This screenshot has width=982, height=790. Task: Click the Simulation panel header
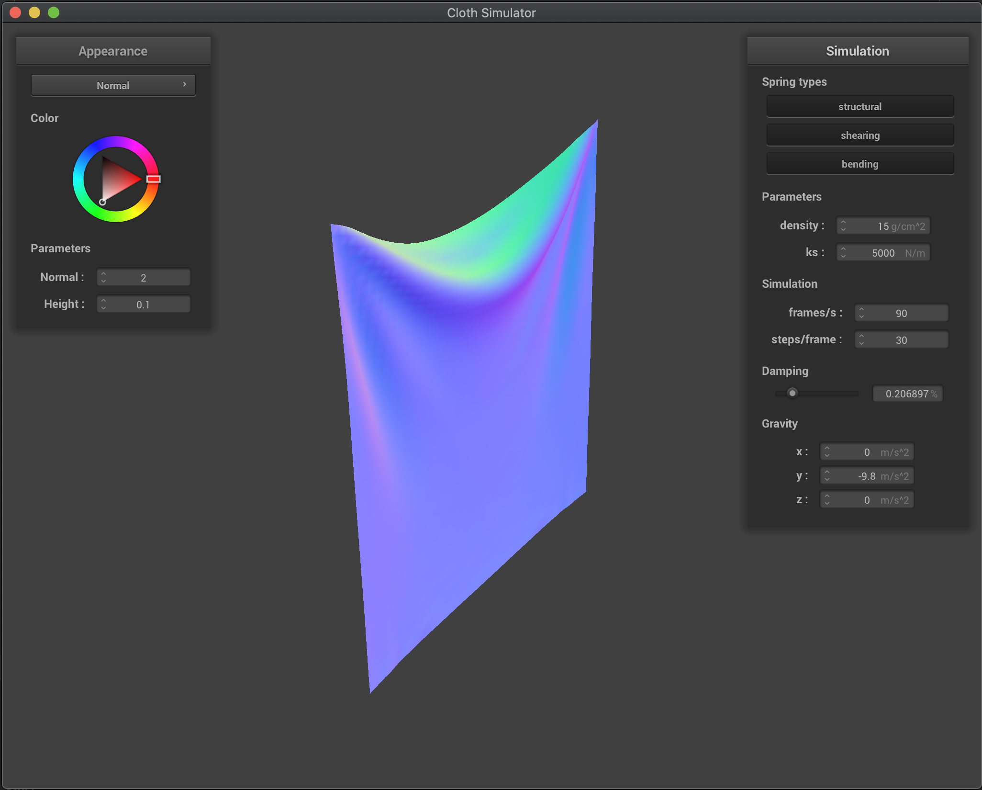pos(857,51)
